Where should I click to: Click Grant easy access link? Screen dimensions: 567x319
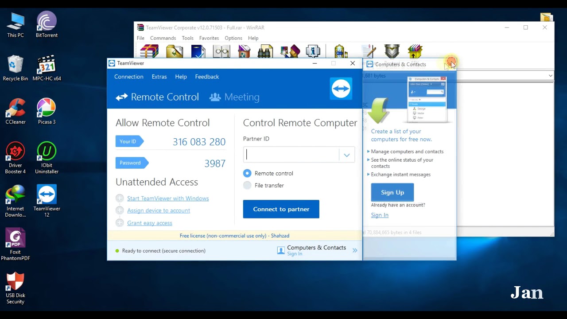(150, 223)
